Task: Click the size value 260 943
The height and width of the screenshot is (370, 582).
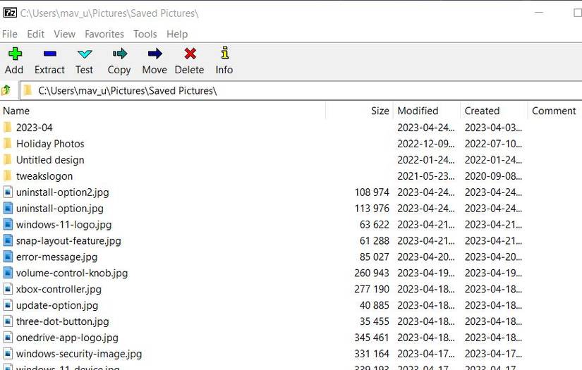Action: 372,273
